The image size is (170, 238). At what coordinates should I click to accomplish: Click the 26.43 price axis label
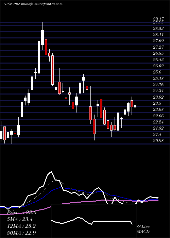click(x=158, y=60)
